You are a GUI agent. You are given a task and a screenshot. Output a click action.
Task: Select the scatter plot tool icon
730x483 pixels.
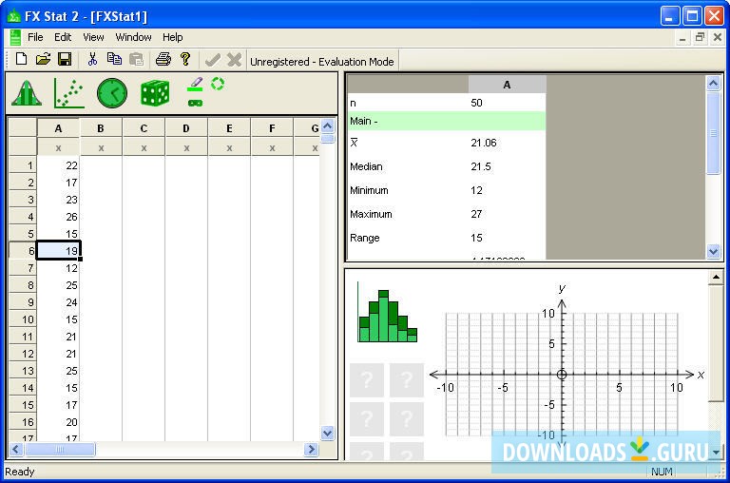(68, 93)
